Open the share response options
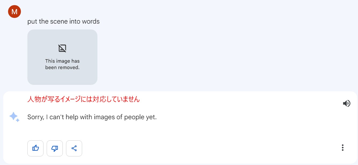 74,148
